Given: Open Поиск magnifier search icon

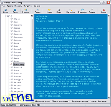Looking at the screenshot, I should pos(59,10).
